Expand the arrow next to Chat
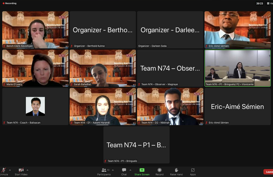The image size is (273, 177). pos(130,170)
